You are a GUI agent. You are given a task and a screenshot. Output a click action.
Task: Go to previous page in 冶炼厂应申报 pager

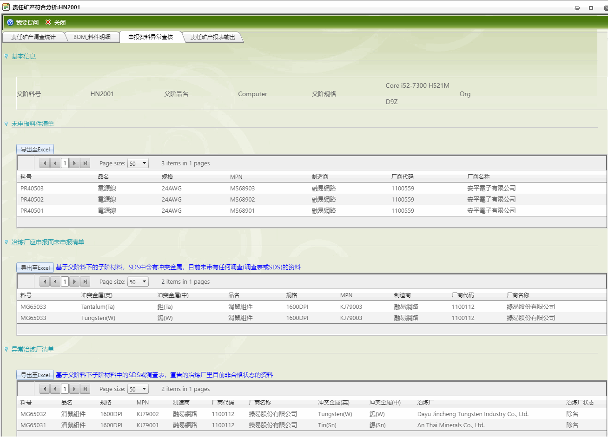[55, 281]
